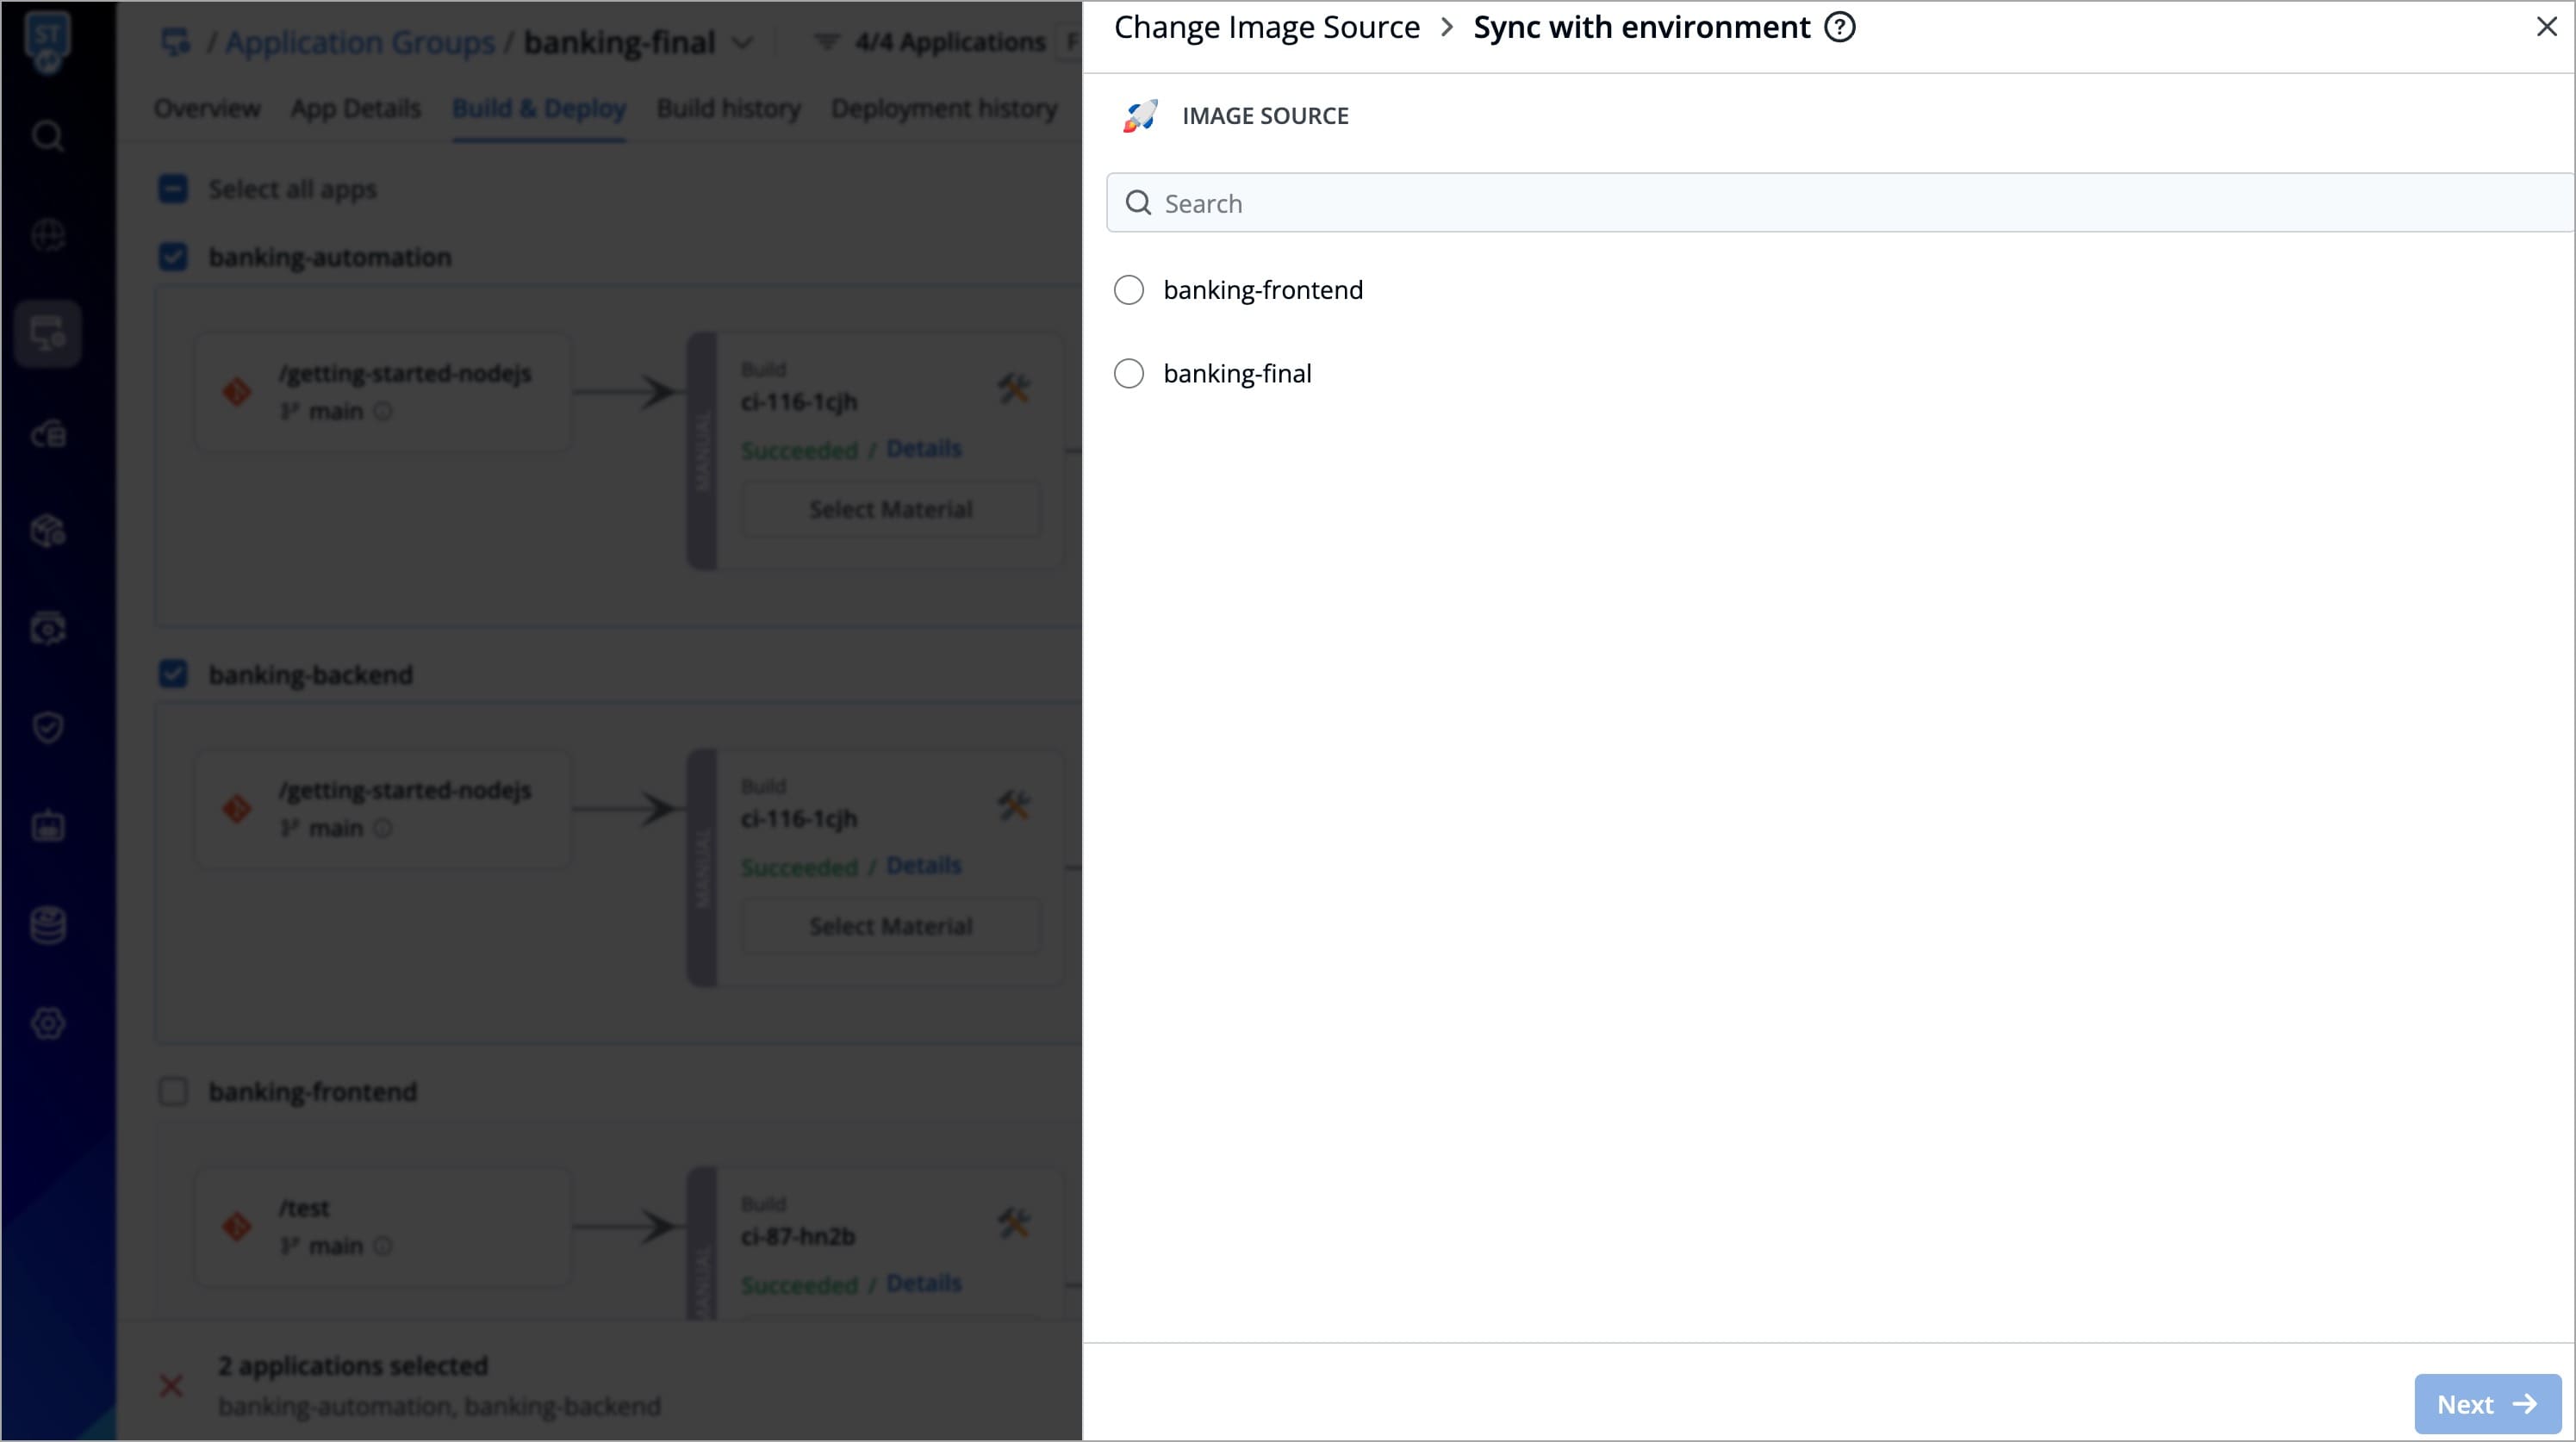
Task: Select the banking-final radio option
Action: click(1129, 374)
